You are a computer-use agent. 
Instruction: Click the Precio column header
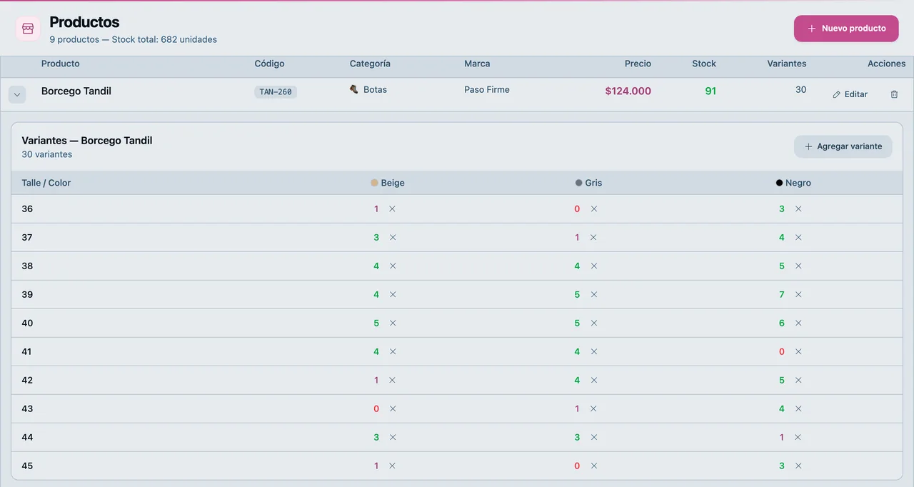coord(638,64)
